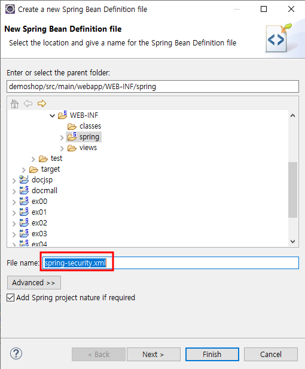Viewport: 305px width, 369px height.
Task: Expand the test folder node
Action: point(33,159)
